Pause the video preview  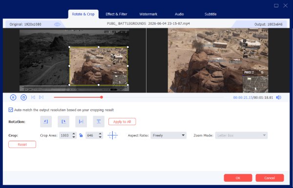pyautogui.click(x=13, y=97)
